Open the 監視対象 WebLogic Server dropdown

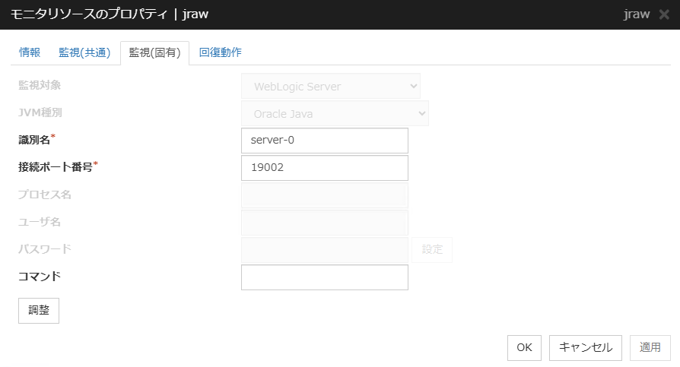pos(330,86)
